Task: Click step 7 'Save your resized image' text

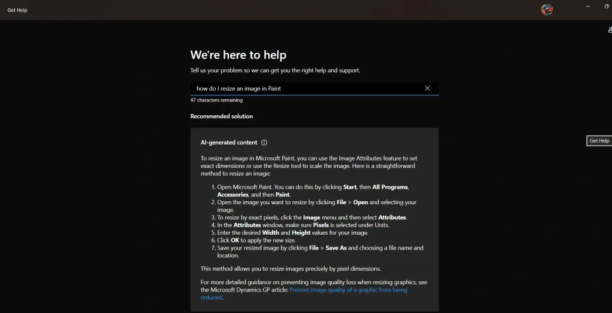Action: [320, 251]
